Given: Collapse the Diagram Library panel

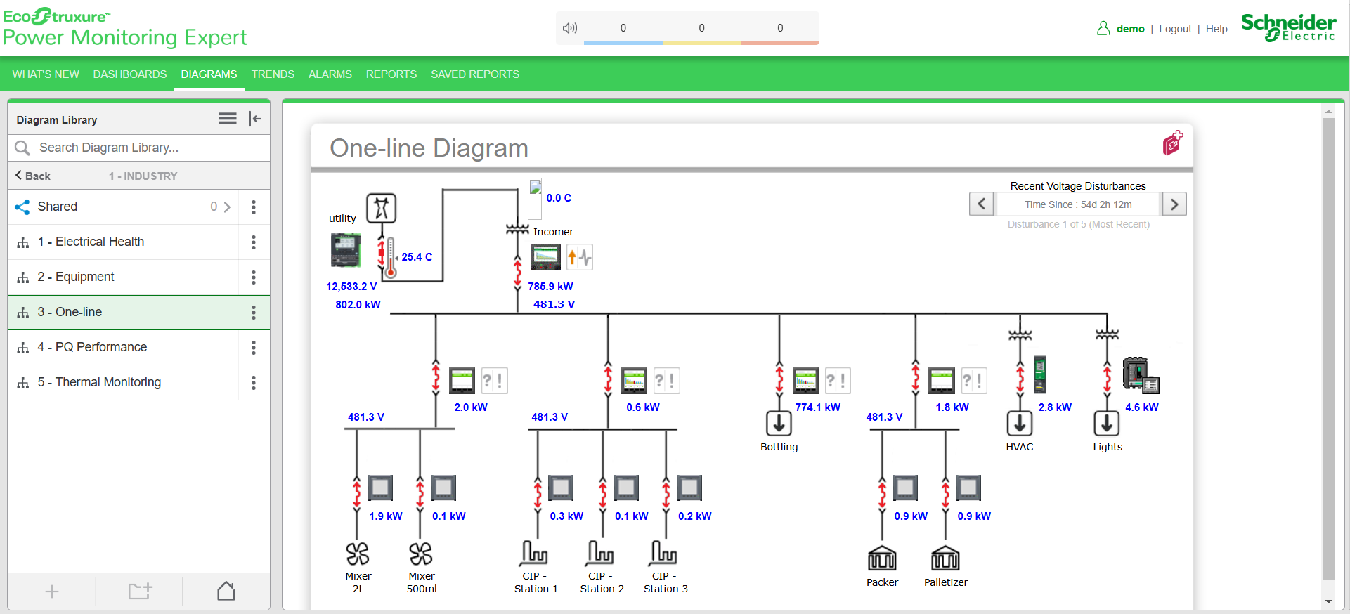Looking at the screenshot, I should 255,119.
